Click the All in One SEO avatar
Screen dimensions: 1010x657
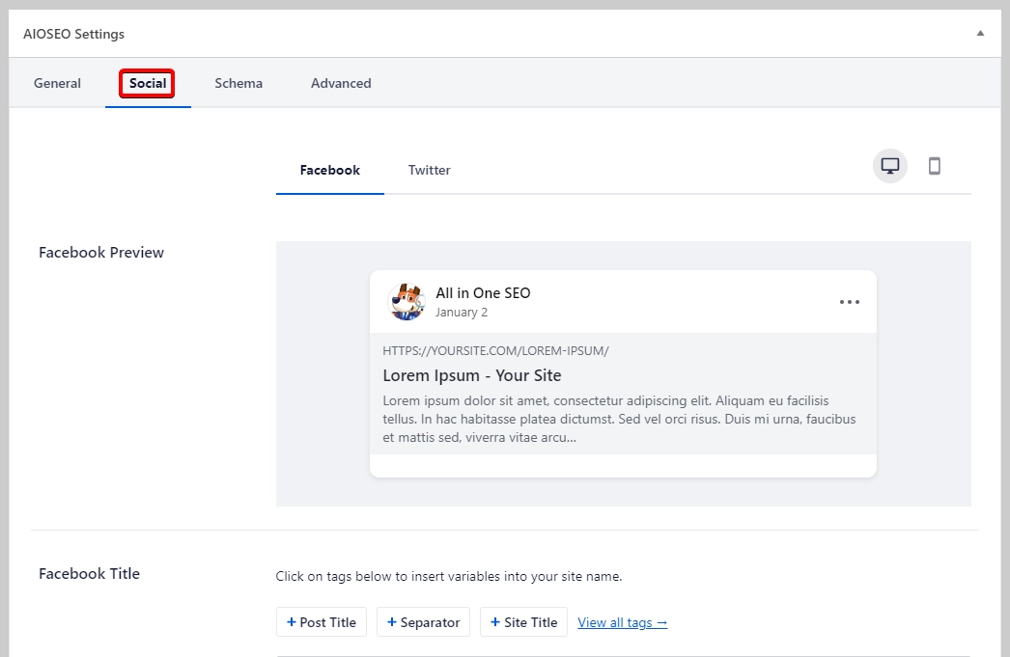pos(406,302)
